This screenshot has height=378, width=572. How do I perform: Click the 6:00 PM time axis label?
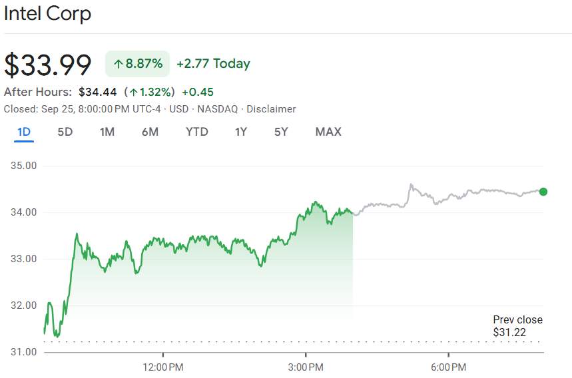pos(448,367)
